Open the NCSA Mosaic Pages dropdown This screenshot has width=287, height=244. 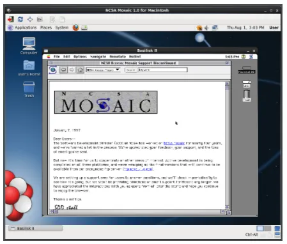tap(103, 70)
